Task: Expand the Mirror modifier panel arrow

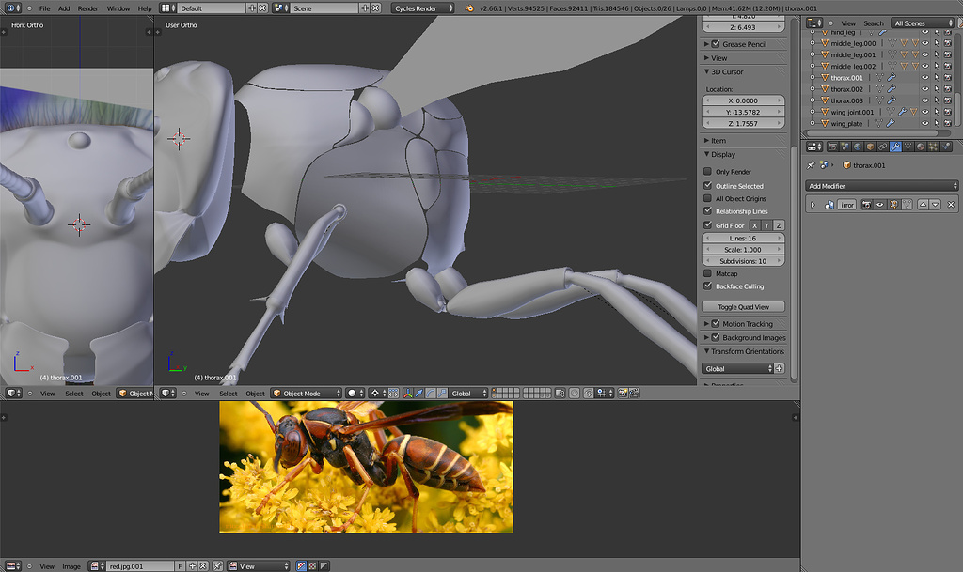Action: point(813,205)
